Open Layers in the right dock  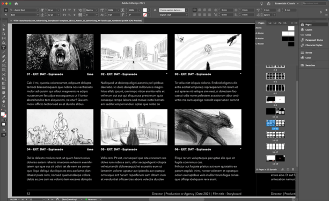309,30
